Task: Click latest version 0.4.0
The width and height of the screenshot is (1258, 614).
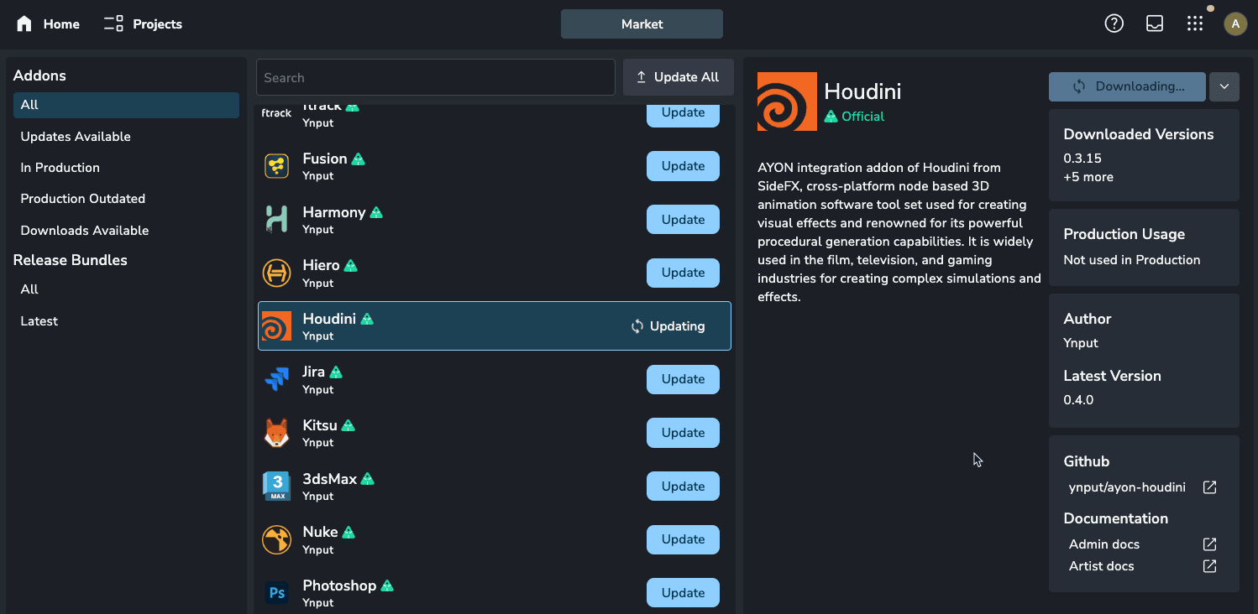Action: click(1078, 400)
